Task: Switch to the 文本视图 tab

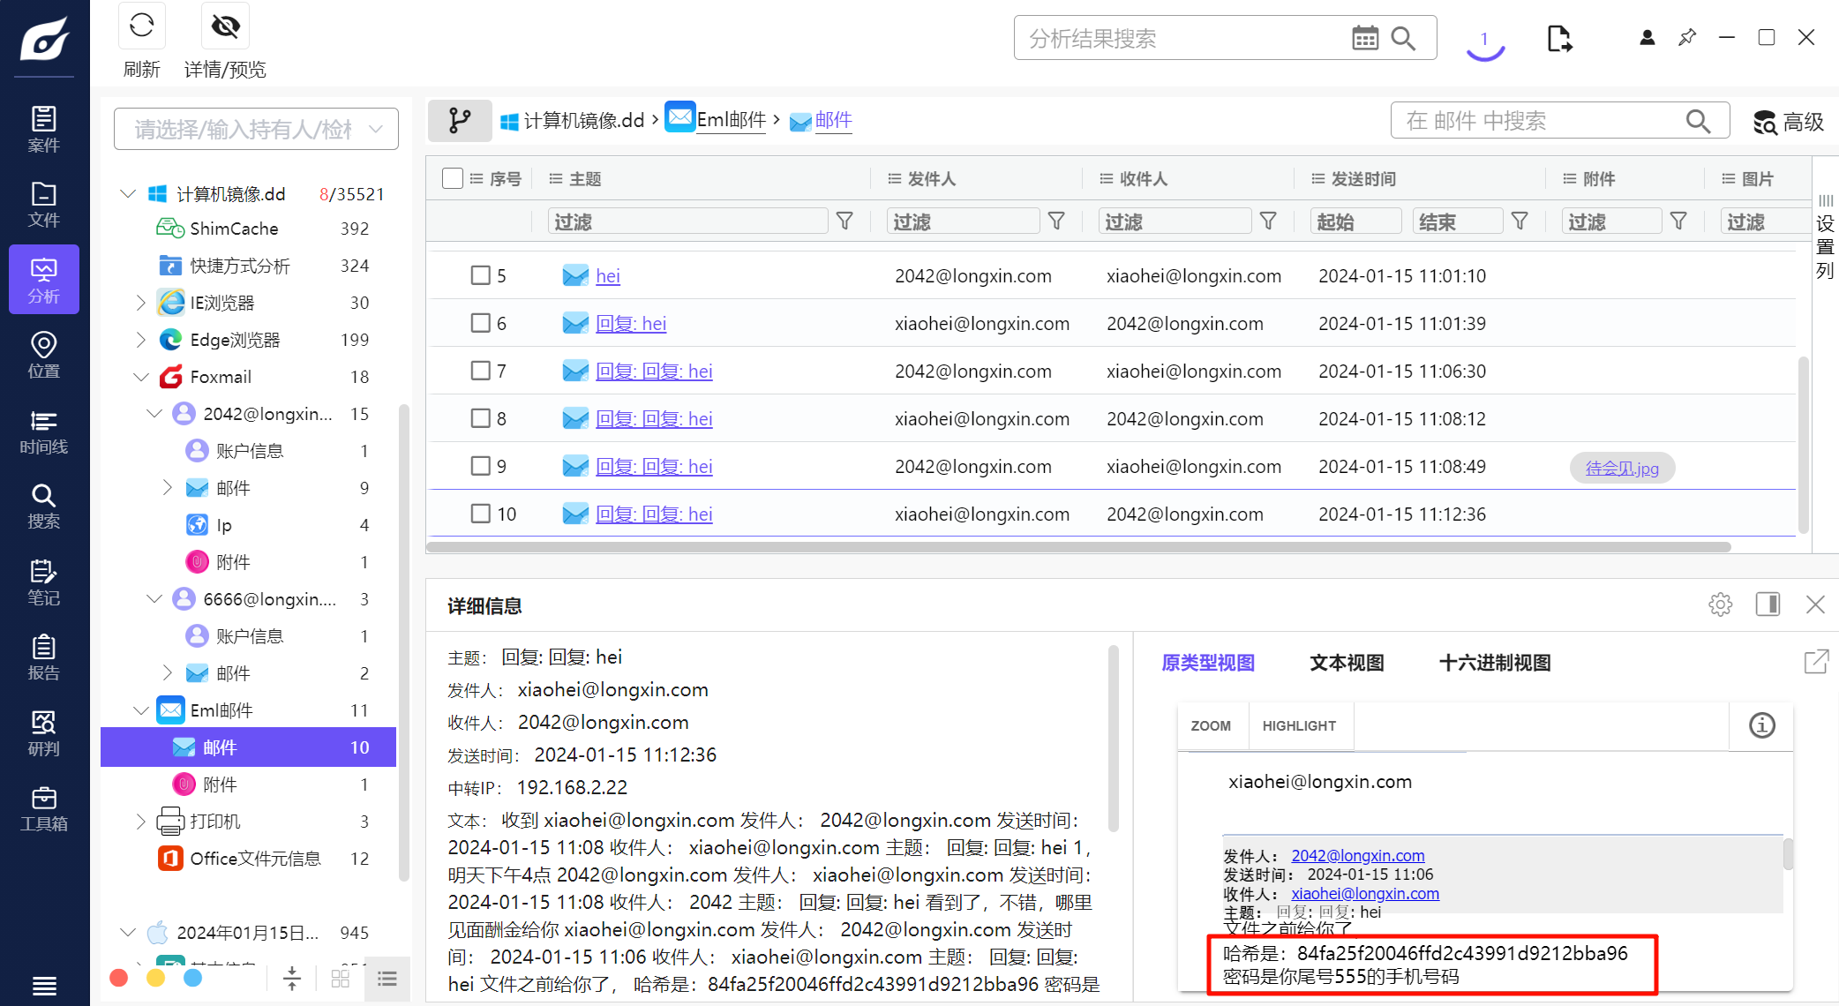Action: 1346,663
